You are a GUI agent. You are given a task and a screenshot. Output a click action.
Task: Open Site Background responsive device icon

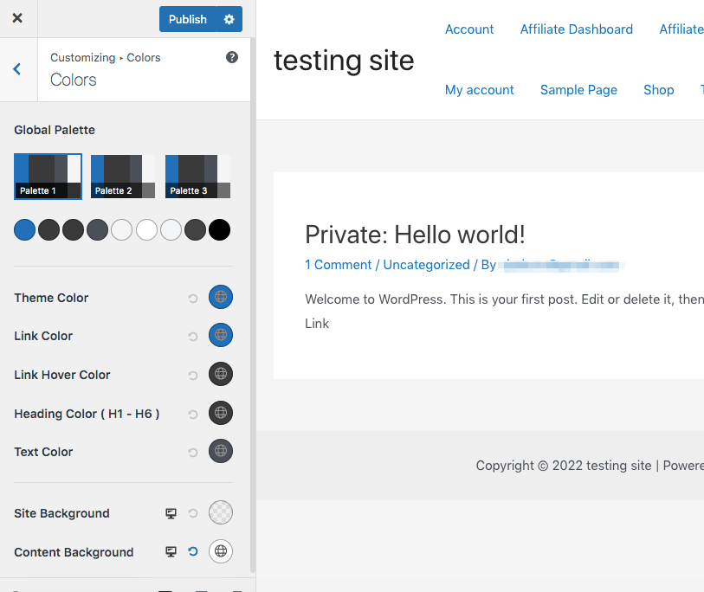(x=171, y=513)
